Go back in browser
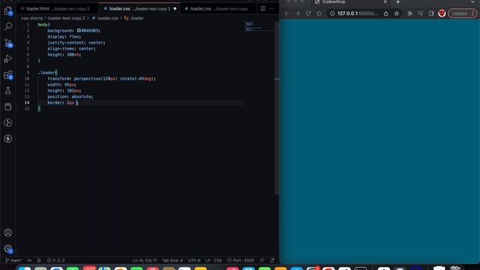Viewport: 480px width, 270px height. pos(286,13)
